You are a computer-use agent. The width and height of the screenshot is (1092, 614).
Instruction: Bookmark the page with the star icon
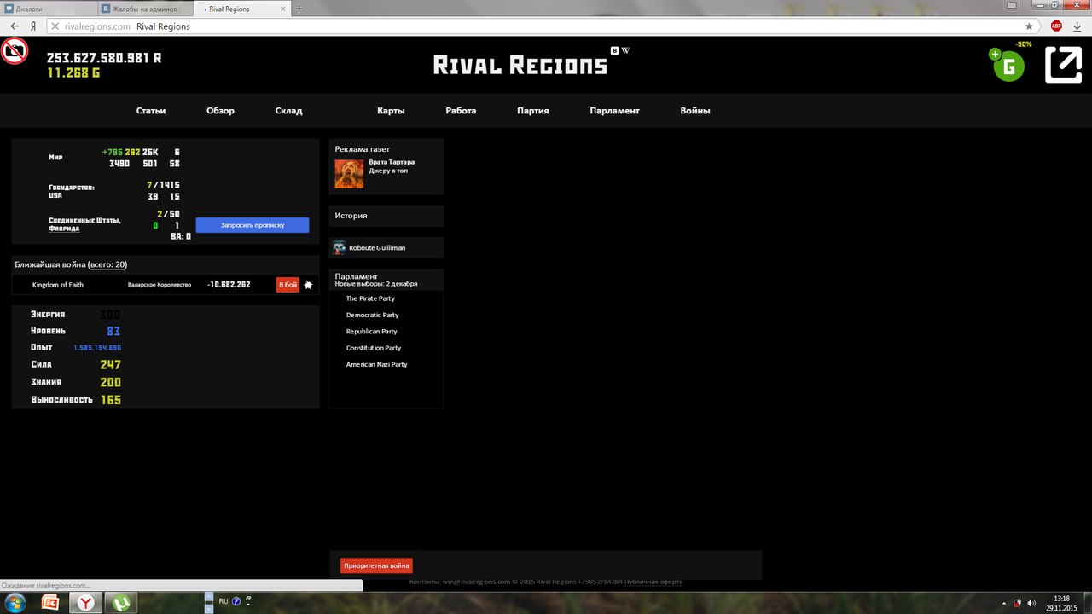coord(1029,26)
